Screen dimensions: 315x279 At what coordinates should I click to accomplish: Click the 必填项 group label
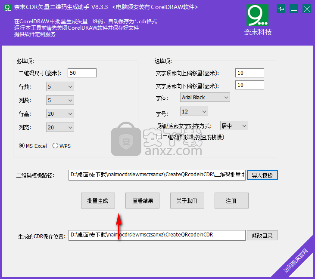25,61
